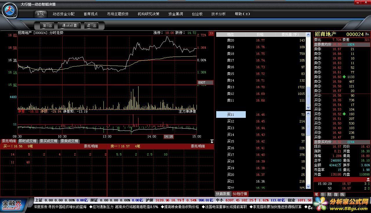The width and height of the screenshot is (371, 213).
Task: Expand chart panel with >> arrow icon
Action: click(211, 33)
